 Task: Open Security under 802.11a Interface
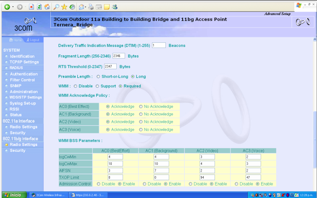pyautogui.click(x=18, y=133)
